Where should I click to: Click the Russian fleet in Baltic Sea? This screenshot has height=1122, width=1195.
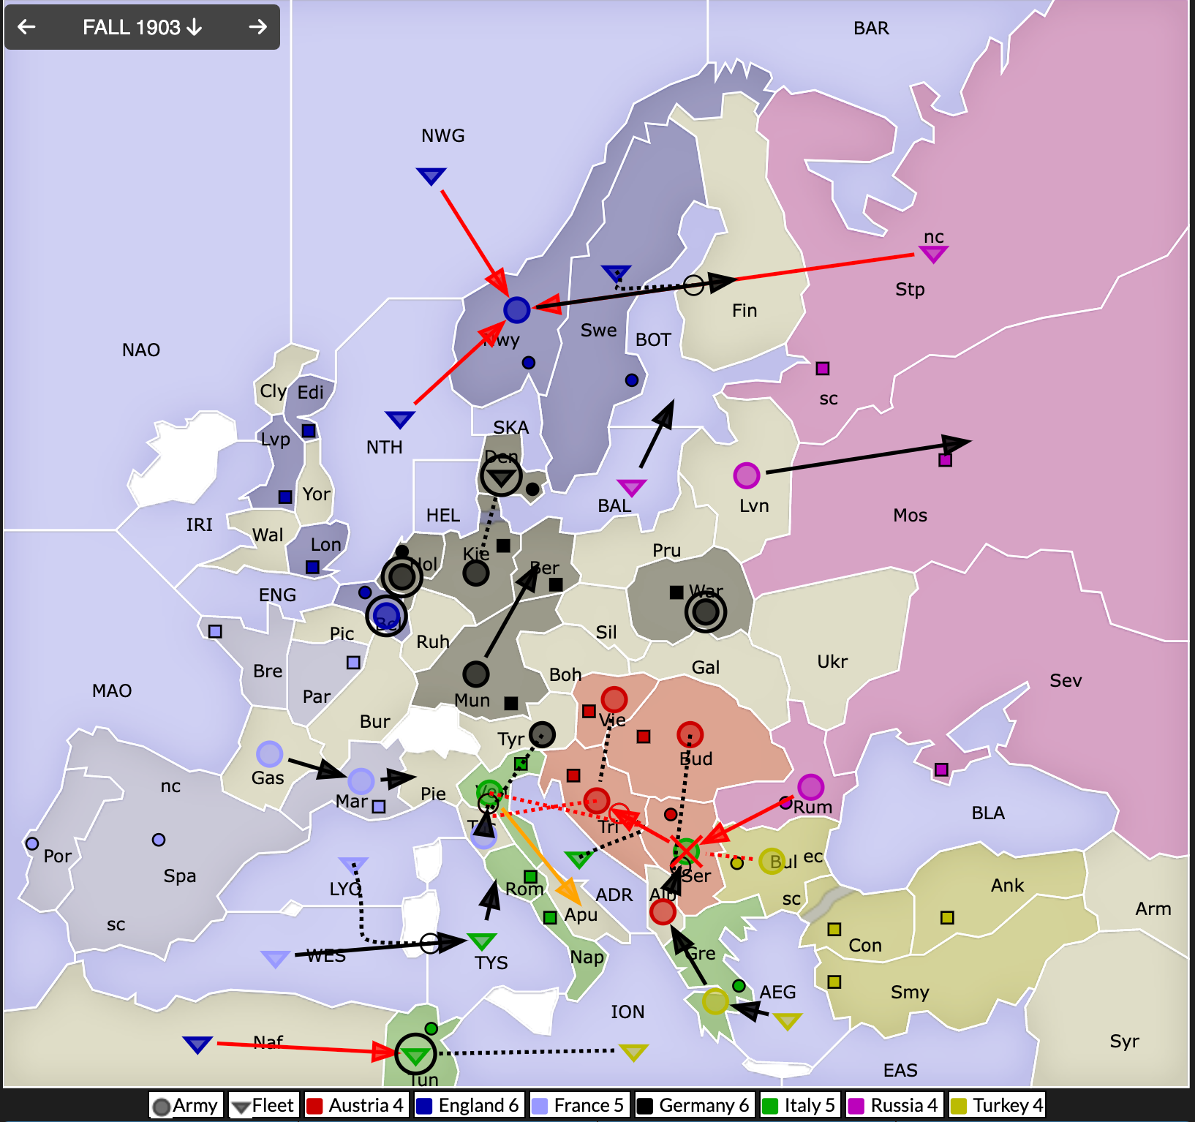coord(631,487)
